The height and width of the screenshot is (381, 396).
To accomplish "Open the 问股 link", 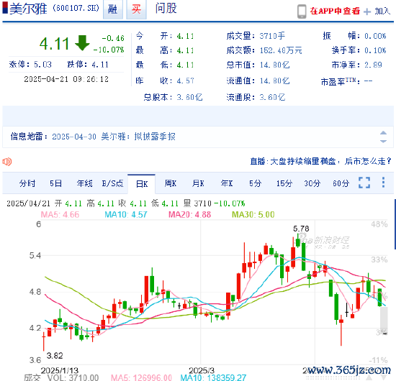I will point(166,9).
